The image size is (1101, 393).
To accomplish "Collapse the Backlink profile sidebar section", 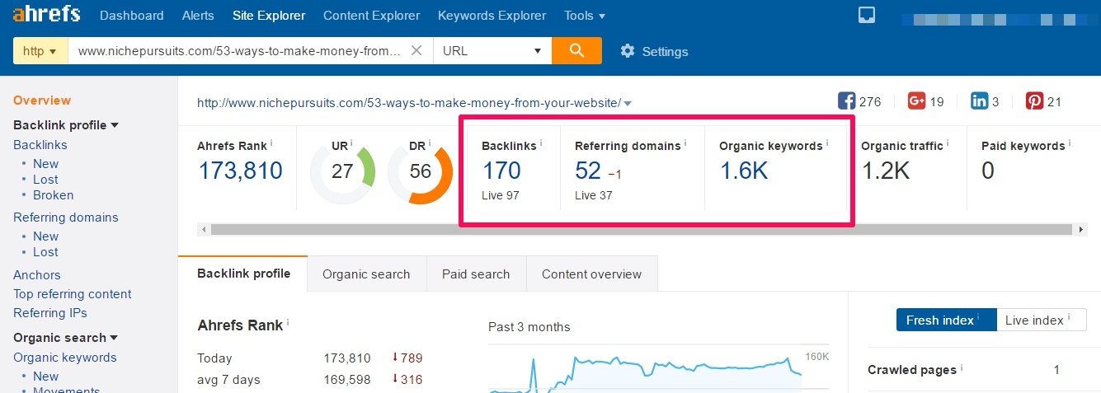I will [x=115, y=125].
